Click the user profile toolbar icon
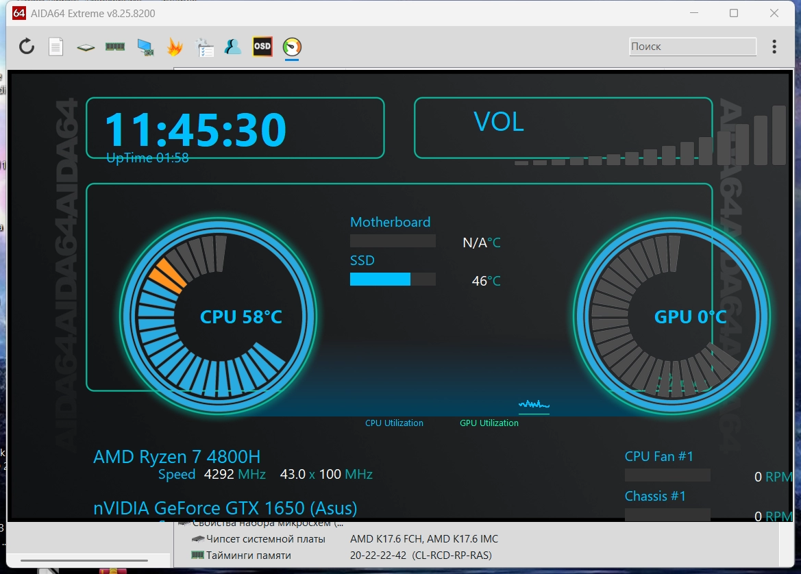 (232, 47)
